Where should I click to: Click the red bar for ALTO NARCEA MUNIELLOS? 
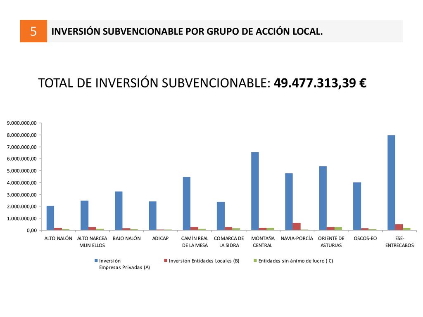92,229
